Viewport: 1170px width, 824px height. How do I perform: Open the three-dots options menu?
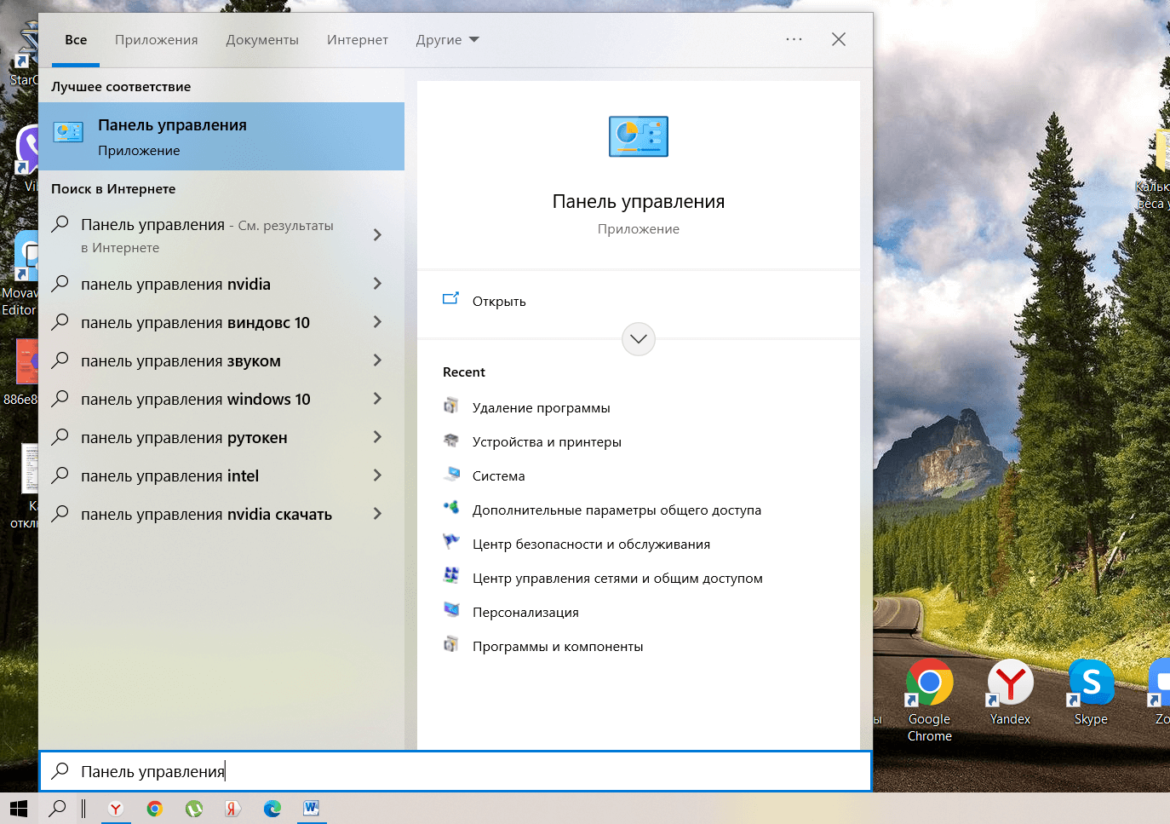(x=794, y=39)
